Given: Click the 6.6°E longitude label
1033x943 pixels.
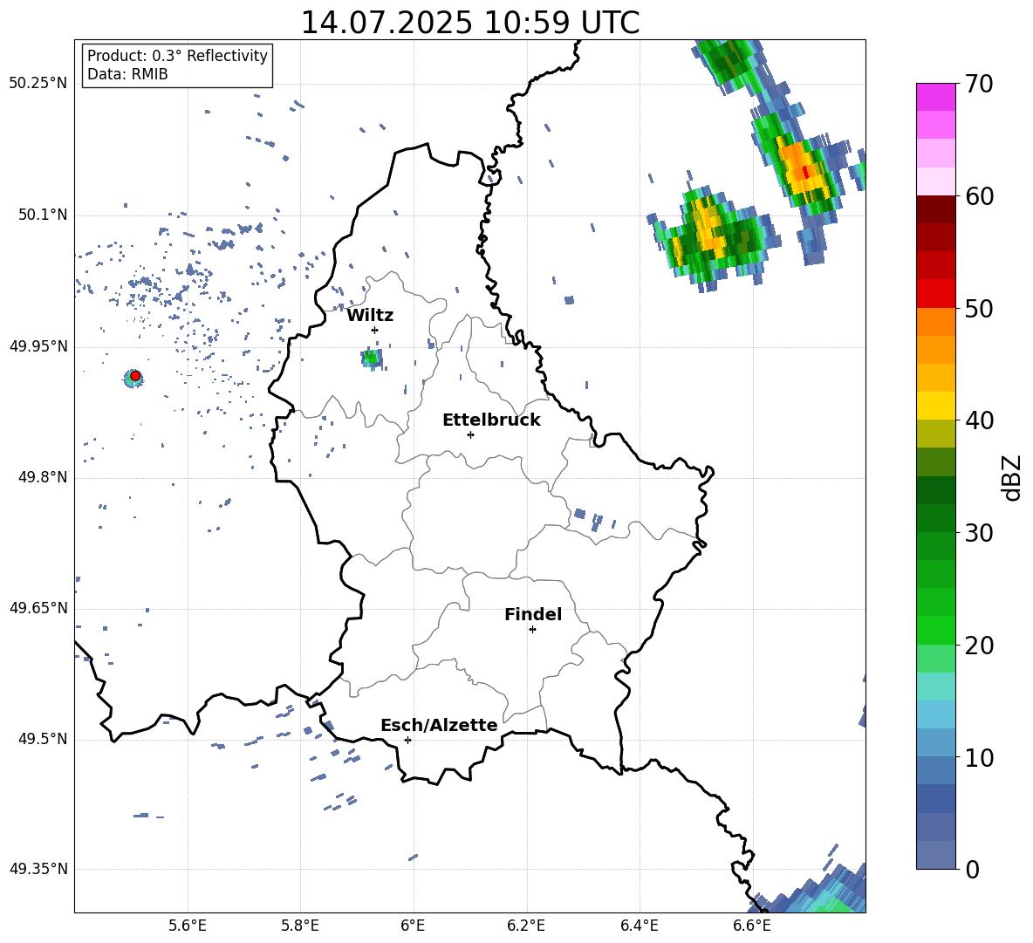Looking at the screenshot, I should click(x=752, y=926).
